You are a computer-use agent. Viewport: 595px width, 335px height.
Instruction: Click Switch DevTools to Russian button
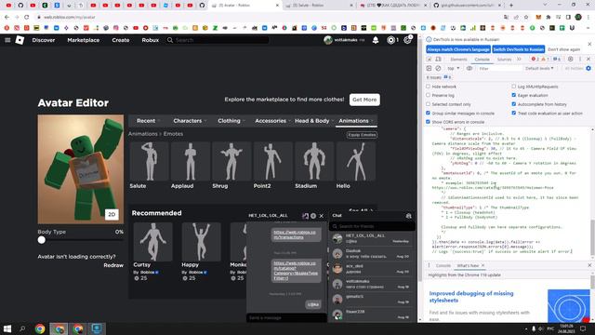click(x=519, y=49)
